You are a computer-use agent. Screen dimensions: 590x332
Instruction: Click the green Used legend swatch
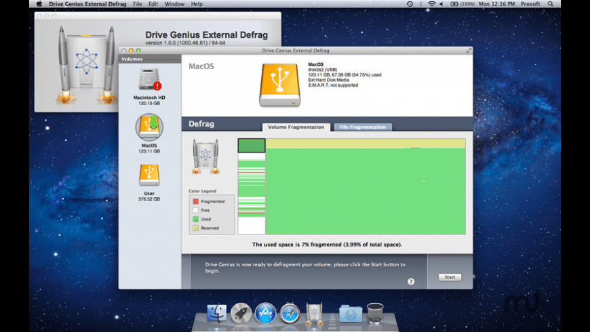[196, 220]
